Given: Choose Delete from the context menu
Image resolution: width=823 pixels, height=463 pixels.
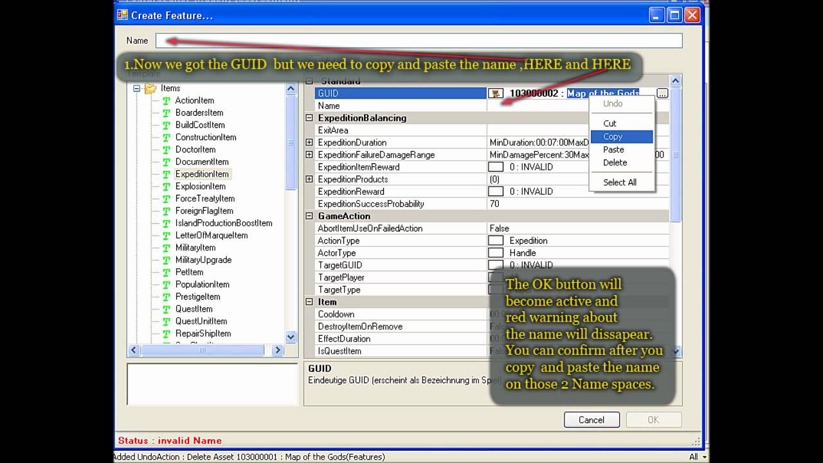Looking at the screenshot, I should tap(621, 162).
